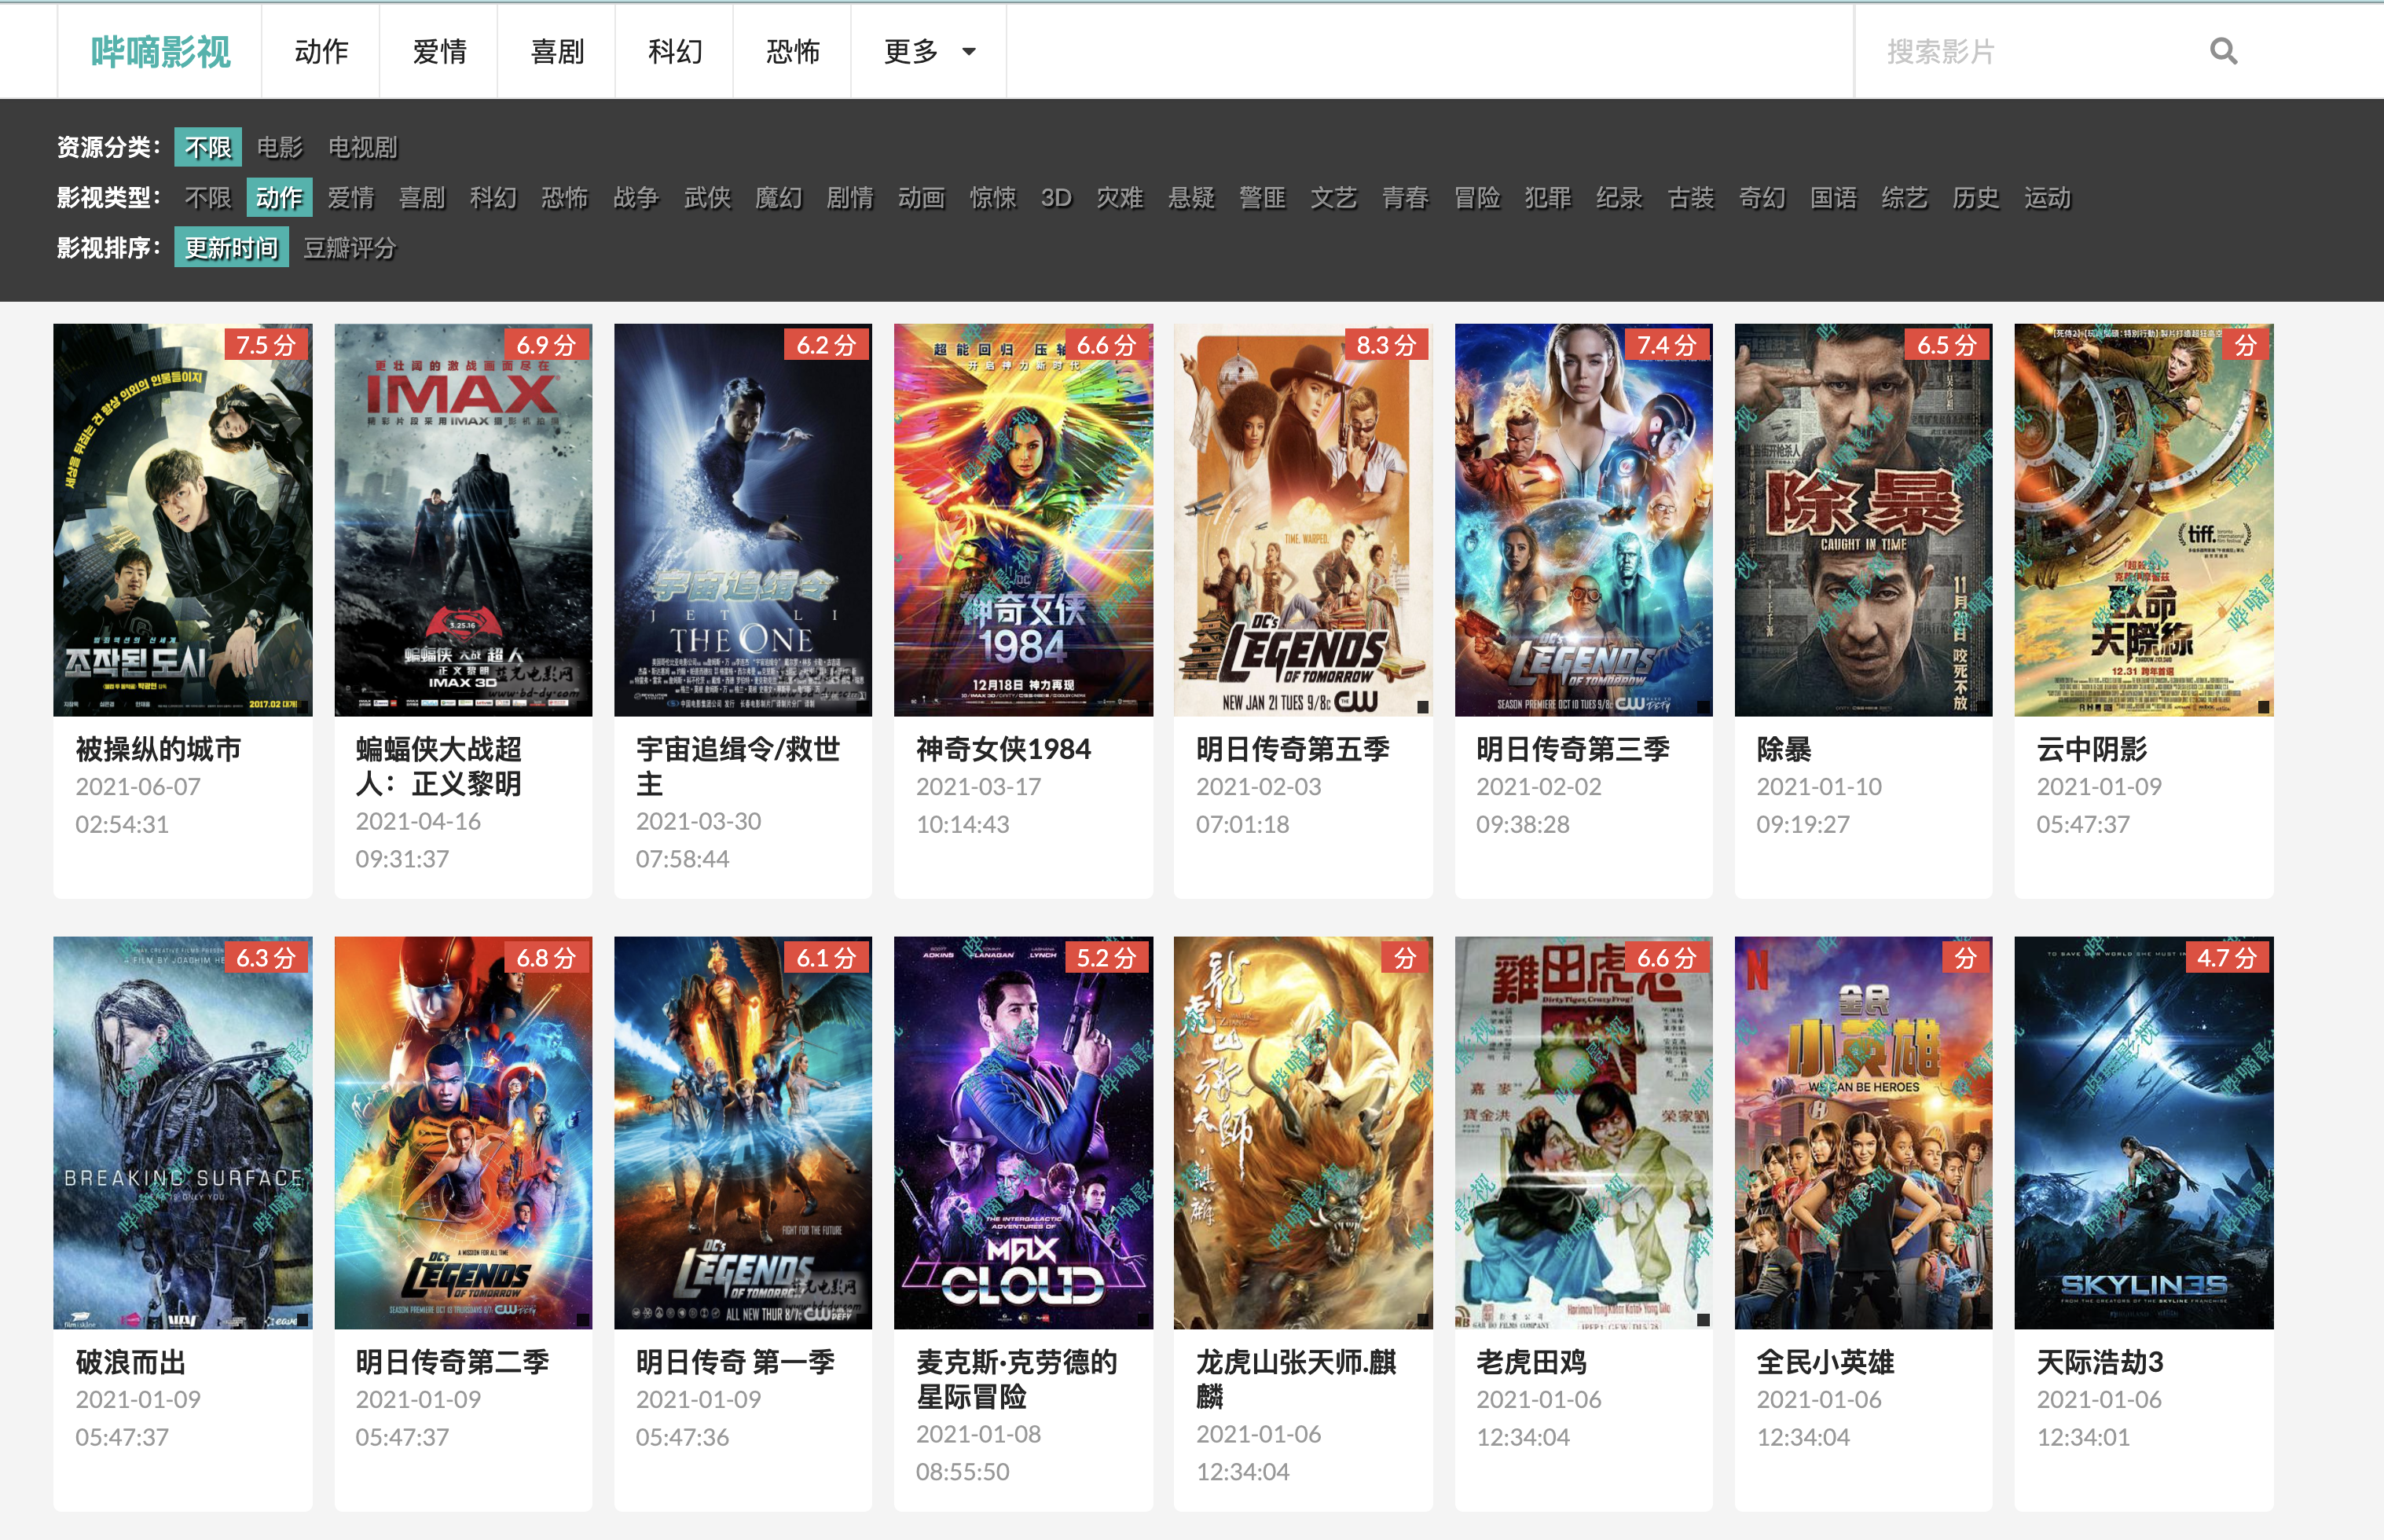Select 电视剧 resource category filter
The width and height of the screenshot is (2384, 1540).
[x=362, y=148]
